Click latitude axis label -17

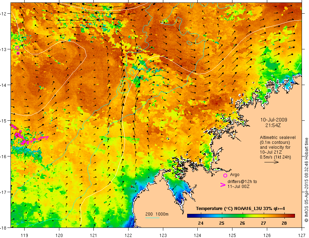pos(4,192)
